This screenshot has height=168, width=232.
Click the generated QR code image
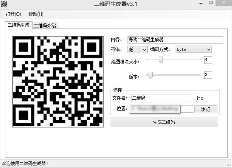coord(58,81)
